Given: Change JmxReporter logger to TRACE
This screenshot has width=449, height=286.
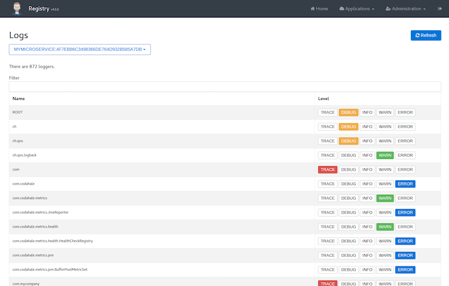Looking at the screenshot, I should coord(328,213).
